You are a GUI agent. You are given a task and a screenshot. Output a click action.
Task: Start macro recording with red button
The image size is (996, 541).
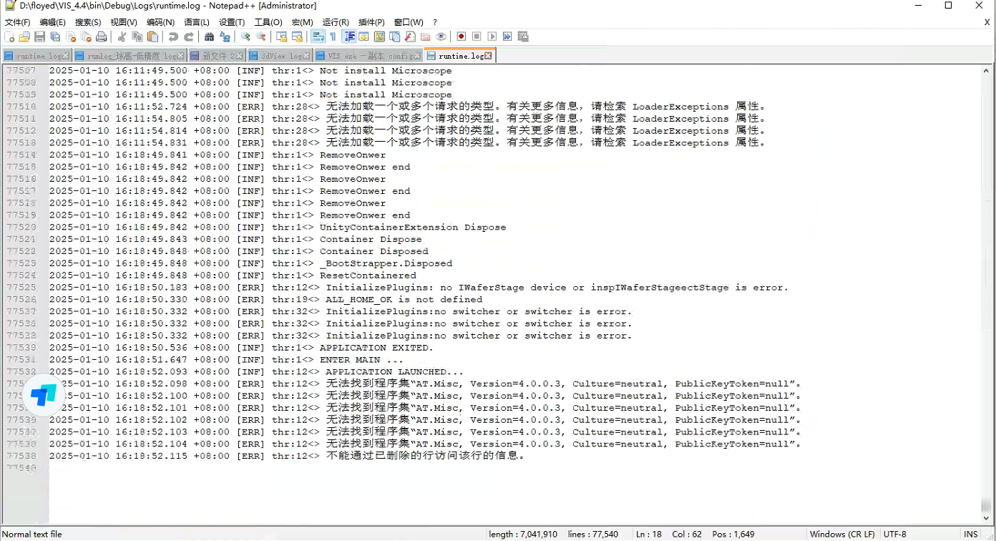click(462, 36)
